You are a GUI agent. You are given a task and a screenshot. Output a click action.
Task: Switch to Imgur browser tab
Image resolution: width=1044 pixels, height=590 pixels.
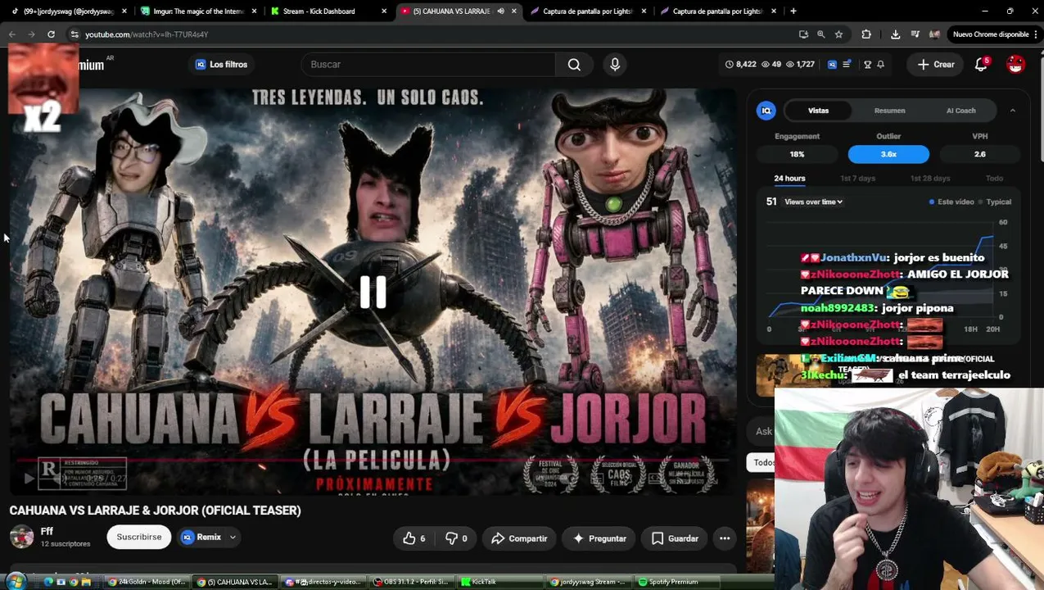(197, 11)
